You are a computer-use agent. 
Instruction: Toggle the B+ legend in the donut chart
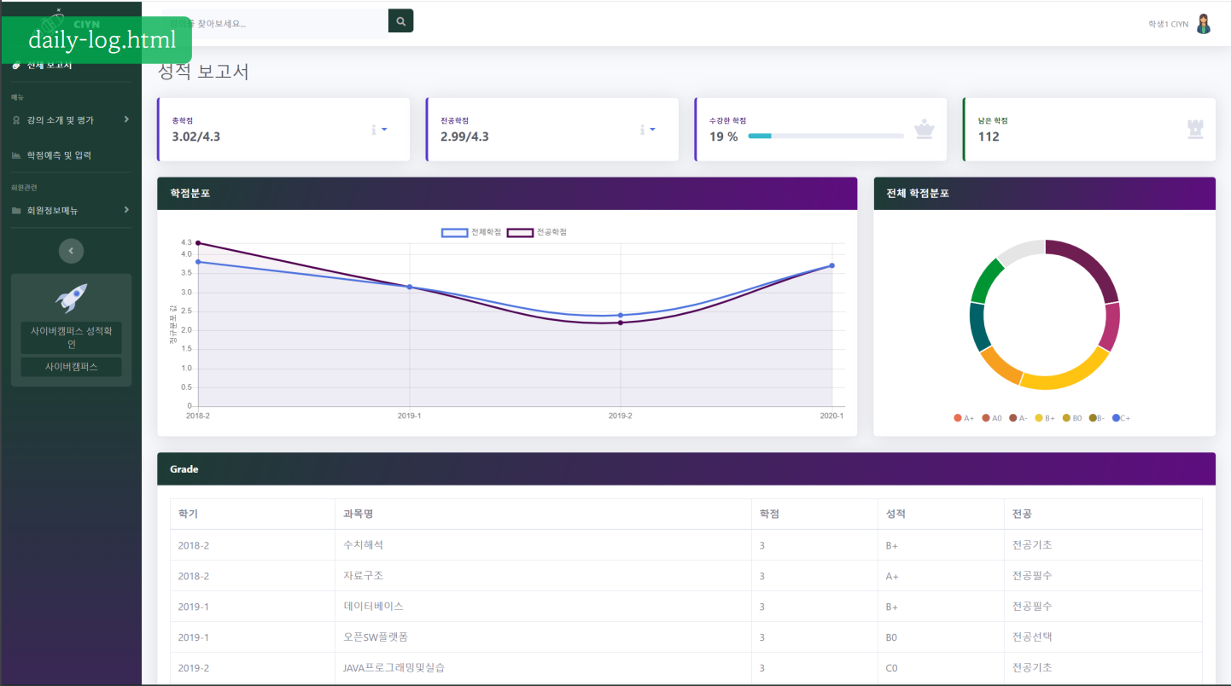[1045, 418]
